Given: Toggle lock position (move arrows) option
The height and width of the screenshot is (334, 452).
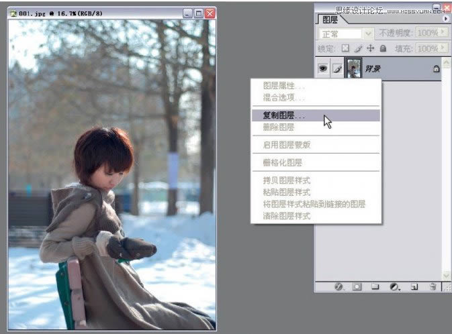Looking at the screenshot, I should click(370, 48).
